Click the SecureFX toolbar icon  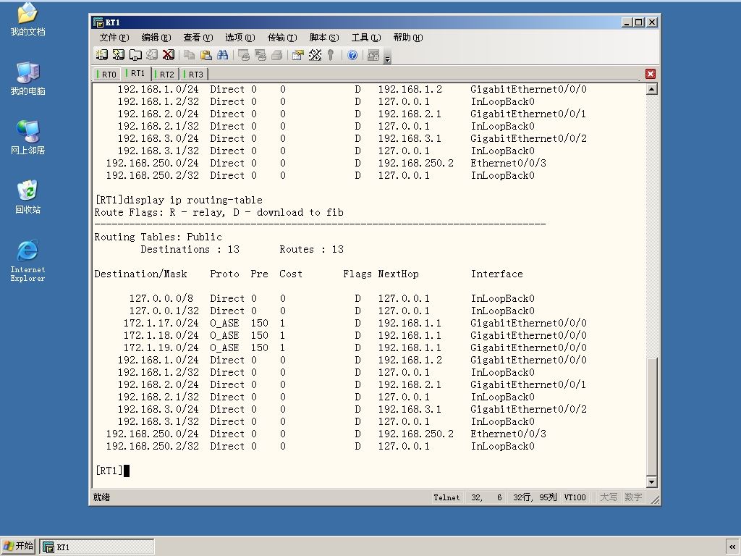[x=373, y=55]
